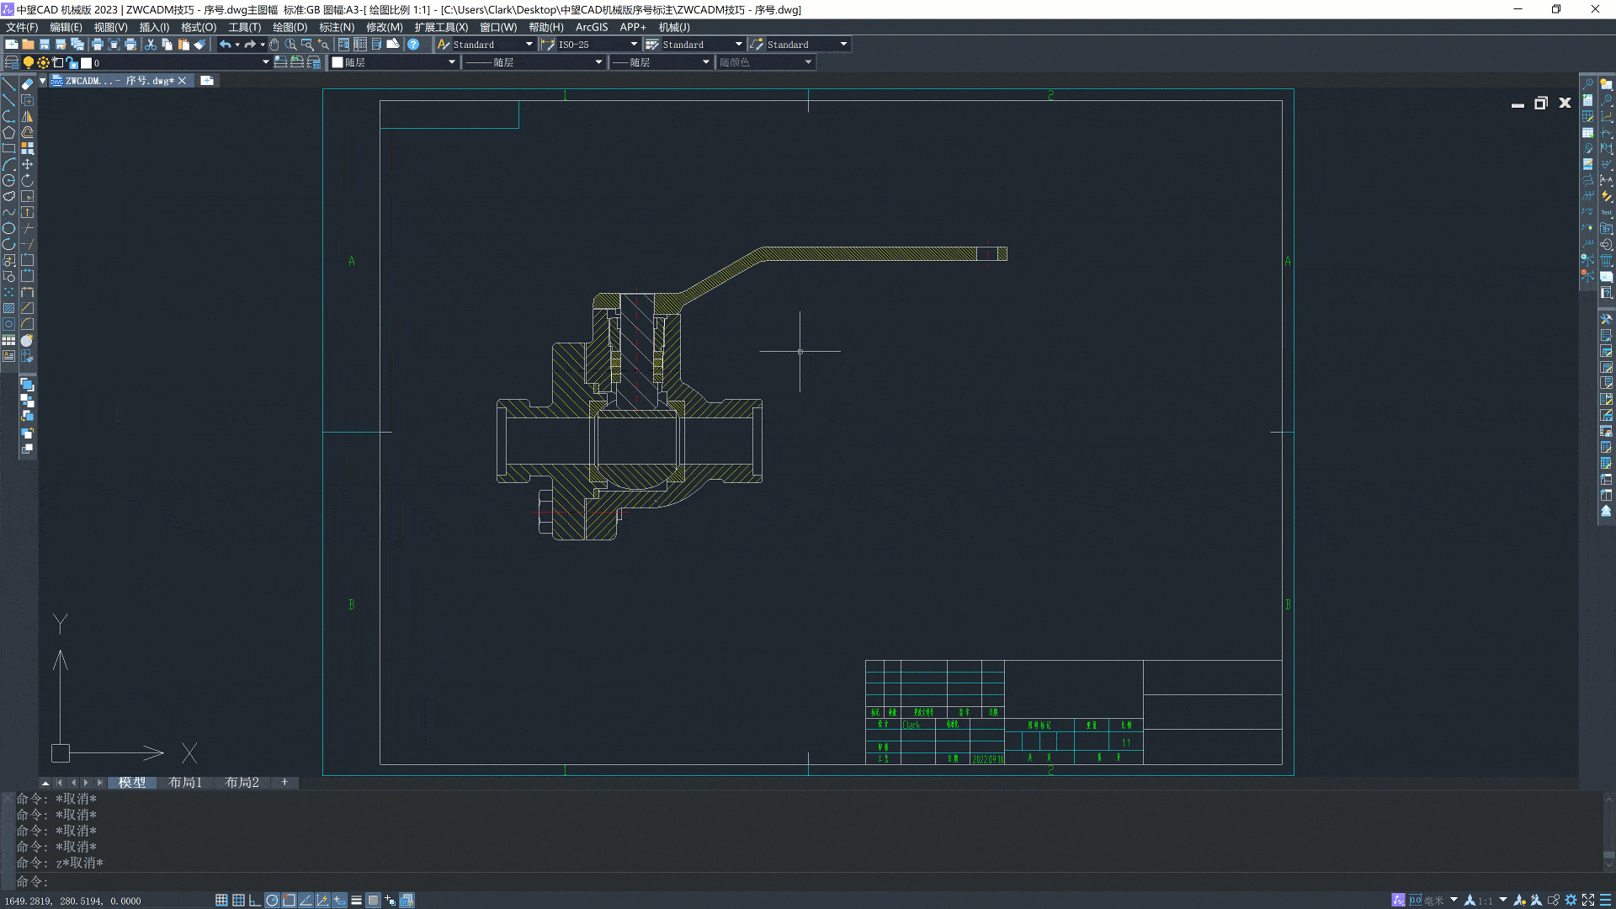Click the Cut scissors icon
Viewport: 1616px width, 909px height.
[x=151, y=45]
